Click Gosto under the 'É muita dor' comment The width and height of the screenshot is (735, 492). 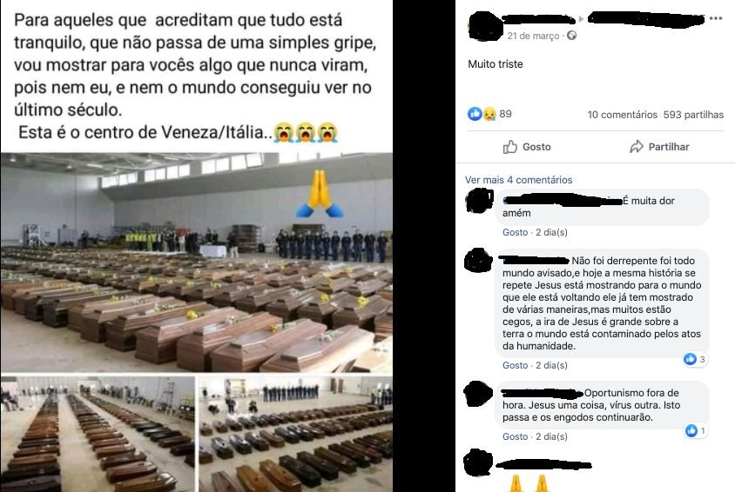pos(516,232)
